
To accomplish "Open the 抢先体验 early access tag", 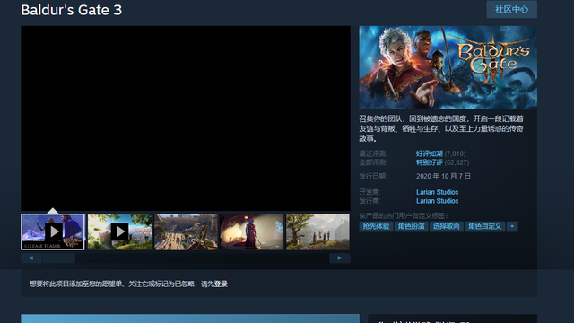I will [376, 226].
